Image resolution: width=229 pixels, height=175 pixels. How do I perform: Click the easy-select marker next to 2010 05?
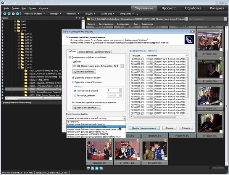(x=2, y=46)
